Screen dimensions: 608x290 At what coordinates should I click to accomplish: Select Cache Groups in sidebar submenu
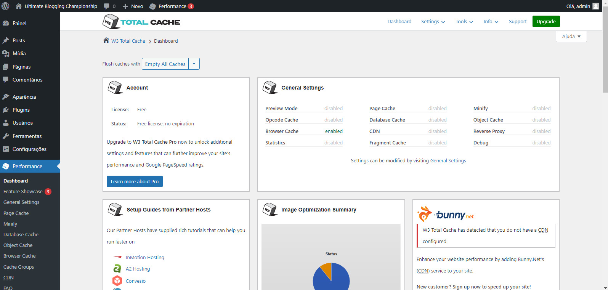(x=19, y=267)
